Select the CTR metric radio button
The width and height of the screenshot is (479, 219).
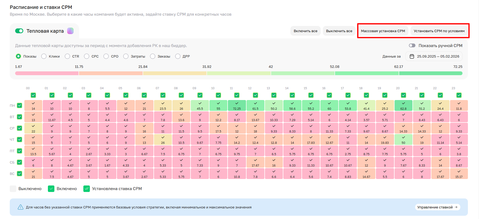point(67,56)
